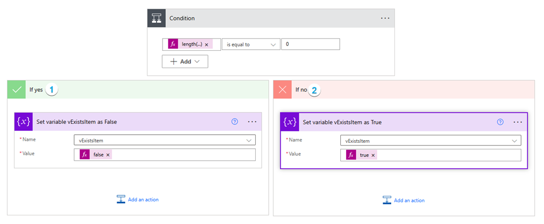Screen dimensions: 544x224
Task: Open the Name dropdown in the True action
Action: pyautogui.click(x=515, y=141)
